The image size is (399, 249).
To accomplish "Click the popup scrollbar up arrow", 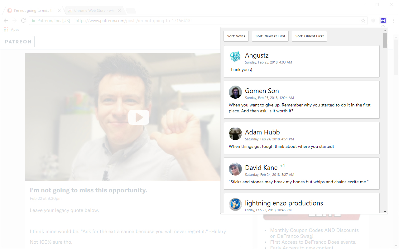I will (385, 30).
